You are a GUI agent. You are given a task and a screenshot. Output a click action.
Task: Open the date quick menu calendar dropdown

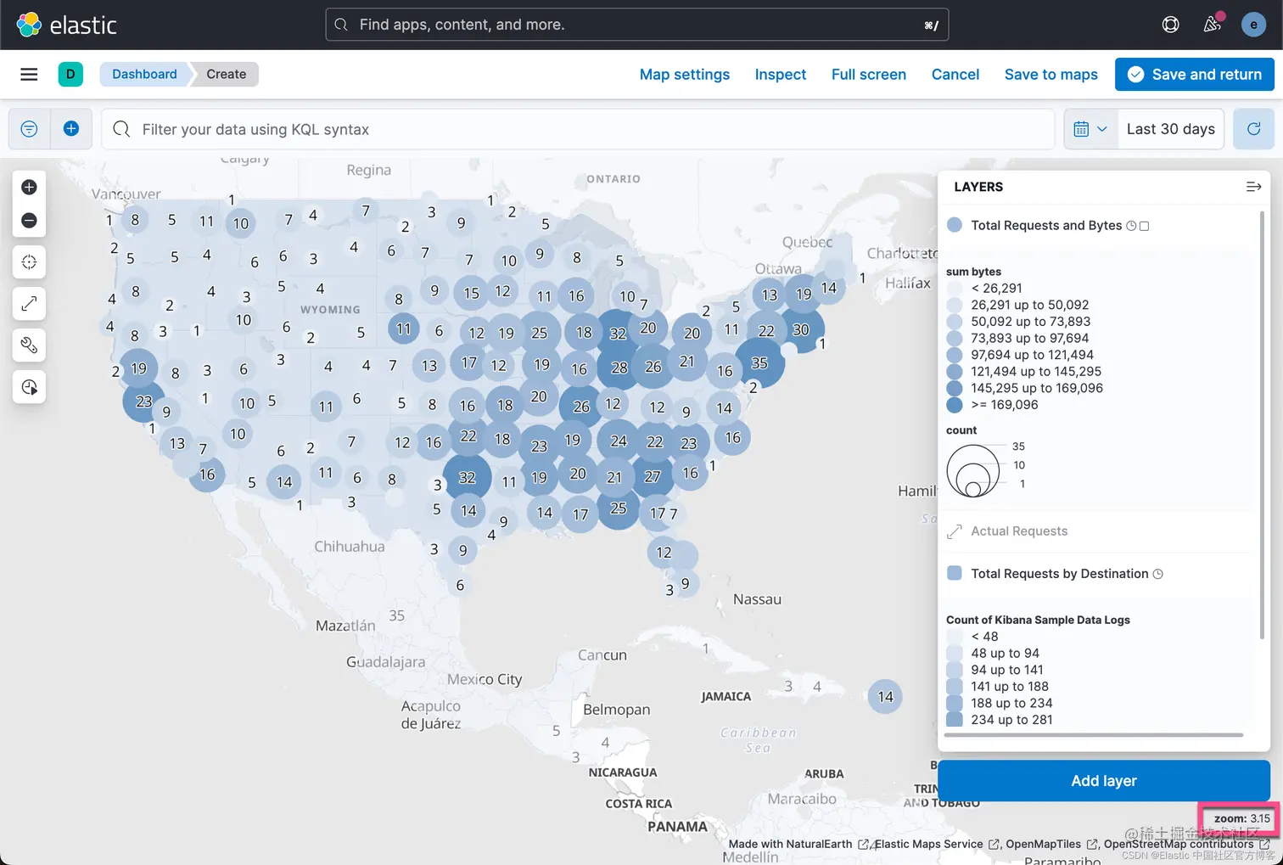tap(1090, 129)
